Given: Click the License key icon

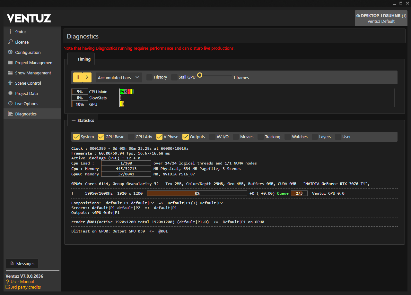Looking at the screenshot, I should click(10, 42).
